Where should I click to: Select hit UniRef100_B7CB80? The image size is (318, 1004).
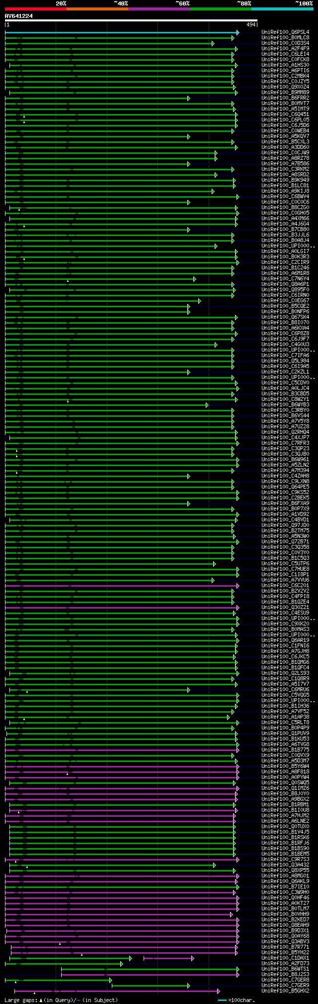[x=286, y=229]
